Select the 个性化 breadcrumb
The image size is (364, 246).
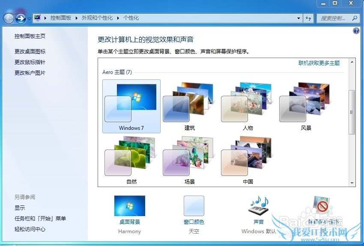click(x=131, y=18)
